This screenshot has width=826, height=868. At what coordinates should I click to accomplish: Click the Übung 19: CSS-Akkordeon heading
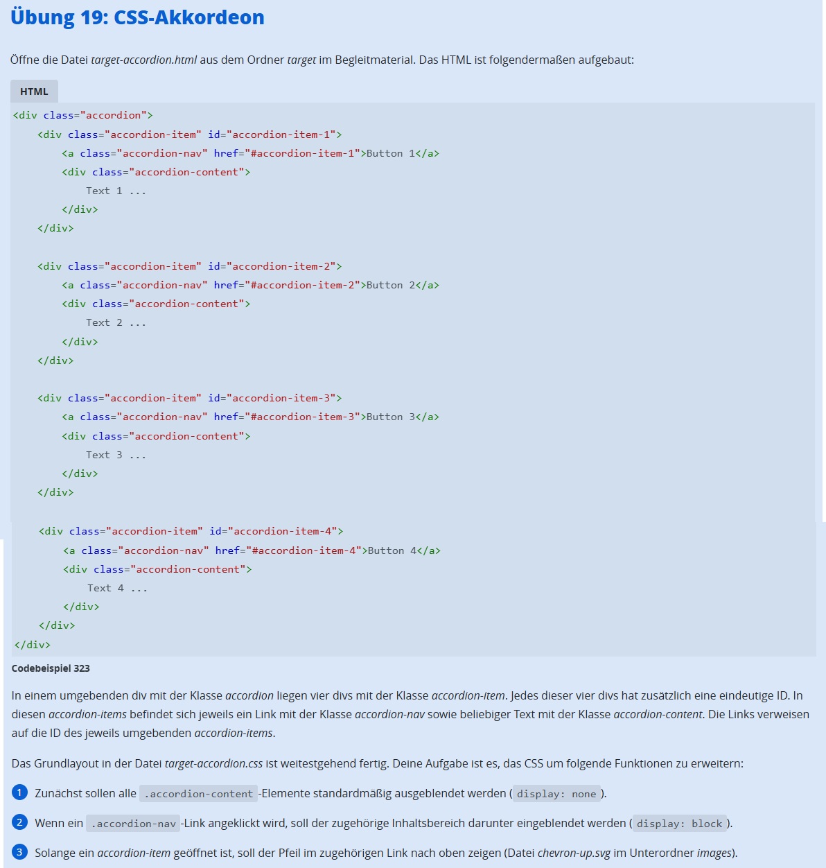click(x=137, y=17)
